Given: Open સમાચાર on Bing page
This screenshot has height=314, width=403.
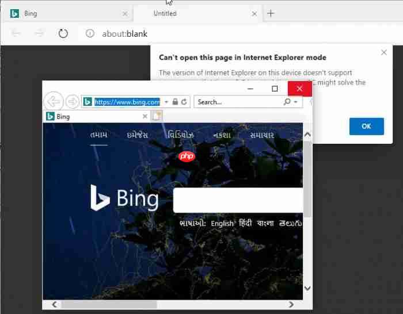Looking at the screenshot, I should click(x=262, y=135).
